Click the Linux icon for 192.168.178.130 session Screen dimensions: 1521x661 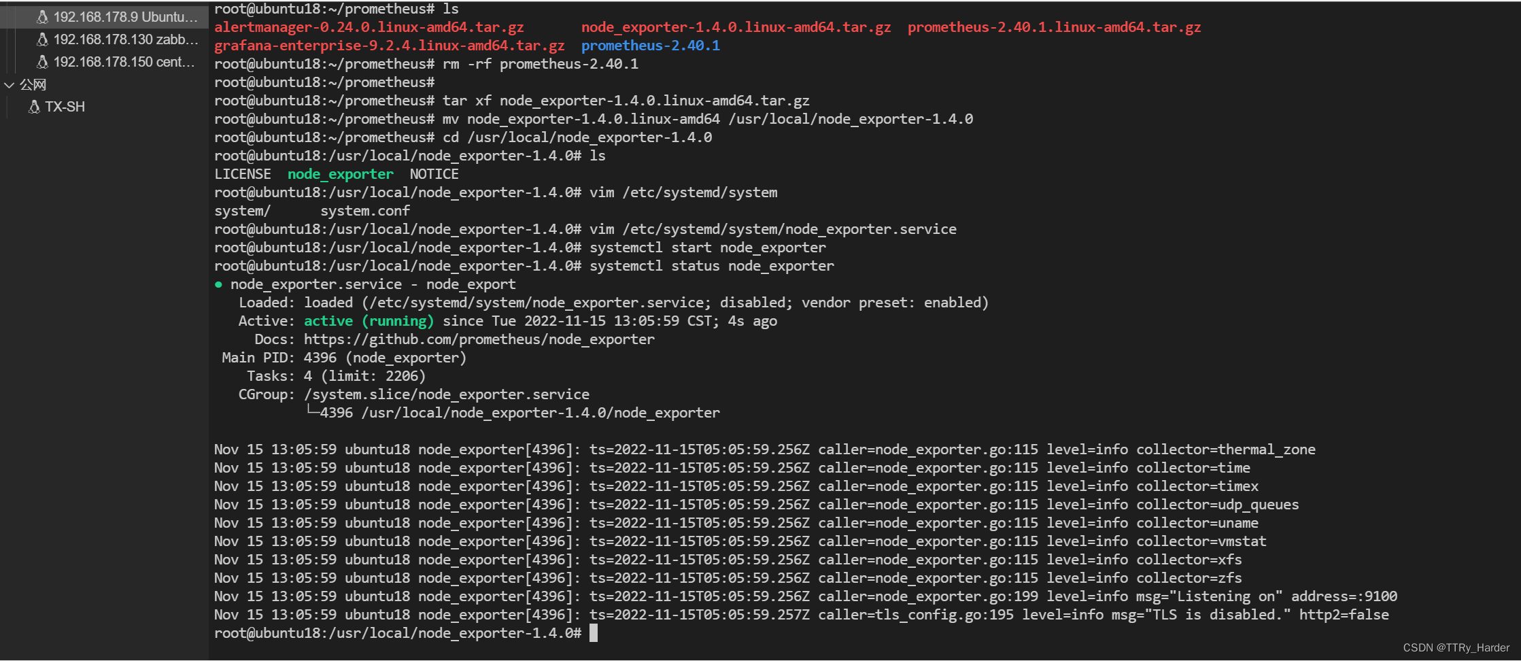click(42, 39)
